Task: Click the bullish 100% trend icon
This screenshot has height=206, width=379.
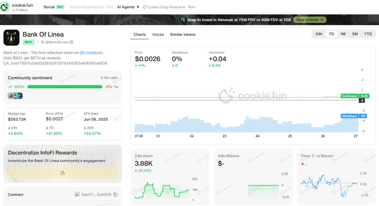Action: coord(10,87)
